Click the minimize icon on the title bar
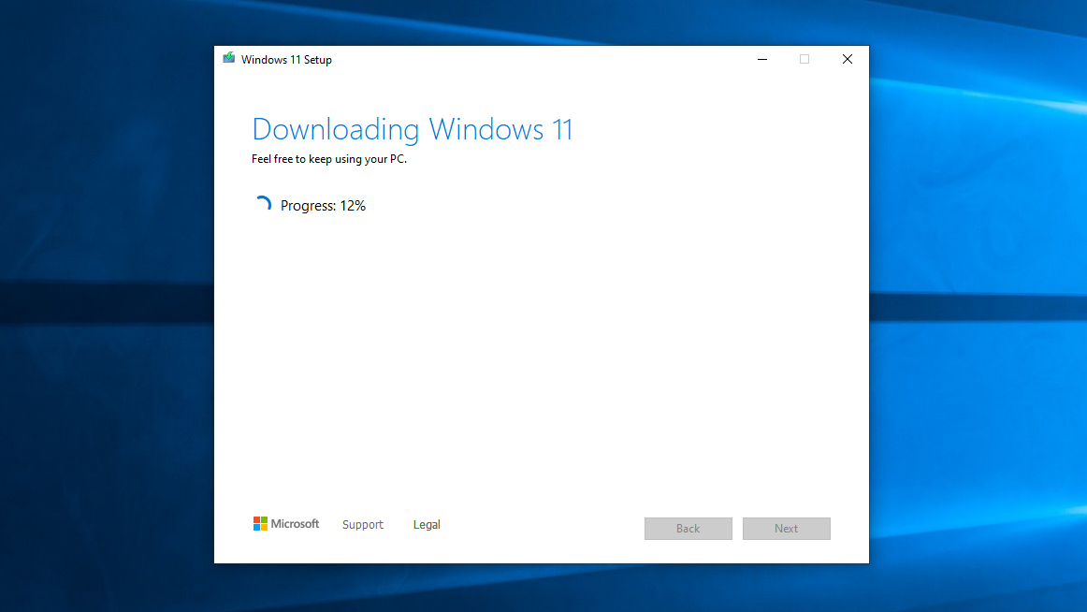 (761, 59)
